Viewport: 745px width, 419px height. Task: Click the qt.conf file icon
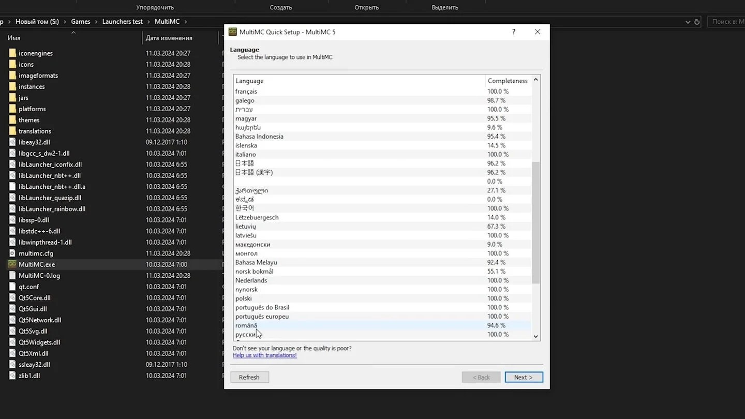[12, 287]
